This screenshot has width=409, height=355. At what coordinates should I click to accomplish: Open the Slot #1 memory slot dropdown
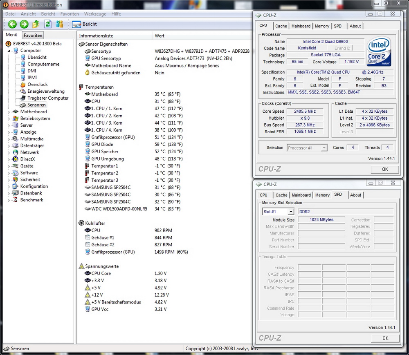pyautogui.click(x=278, y=212)
